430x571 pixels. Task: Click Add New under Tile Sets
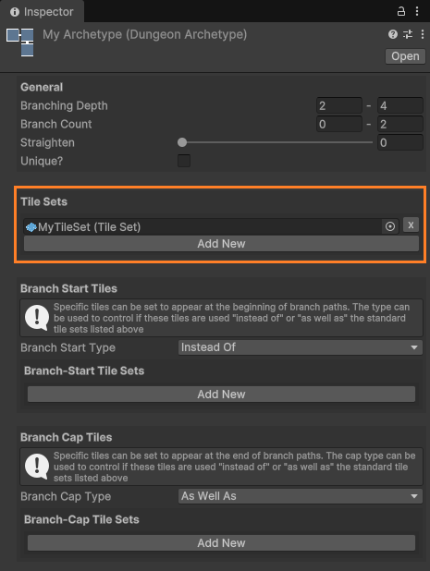(x=221, y=244)
